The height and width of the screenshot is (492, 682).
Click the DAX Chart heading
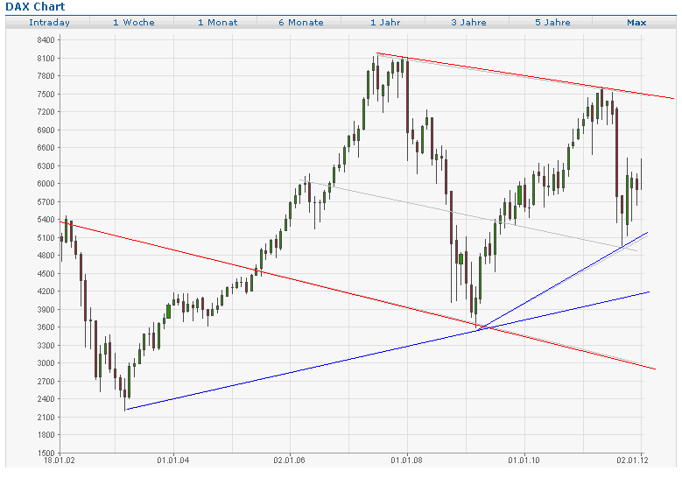coord(35,6)
